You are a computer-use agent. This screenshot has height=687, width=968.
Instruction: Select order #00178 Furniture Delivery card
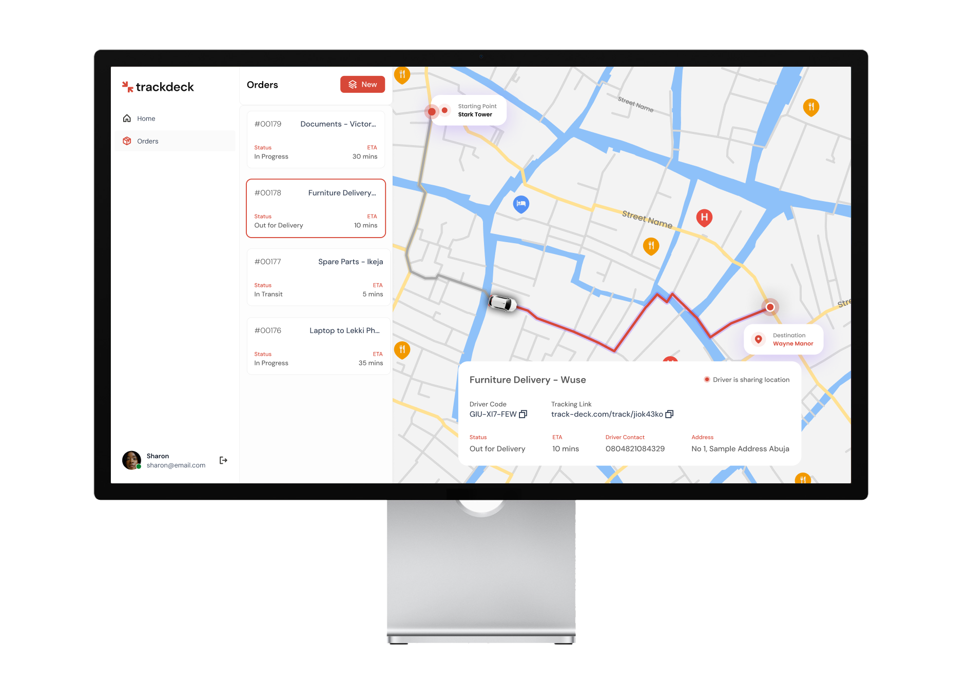pyautogui.click(x=316, y=208)
